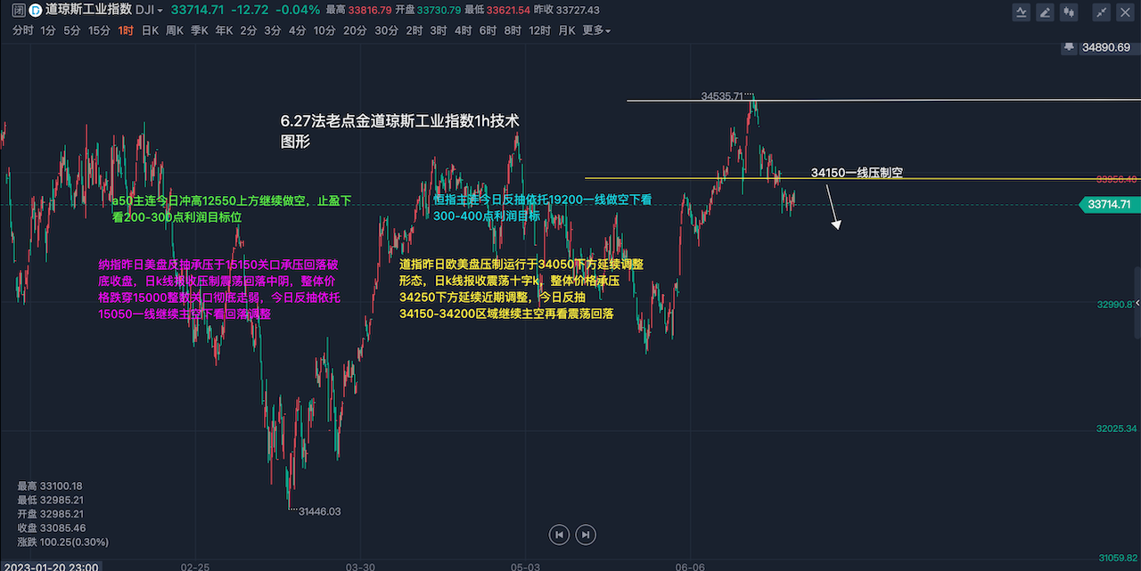Open the indicator line chart tool
Screen dimensions: 1141x571
tap(1022, 12)
